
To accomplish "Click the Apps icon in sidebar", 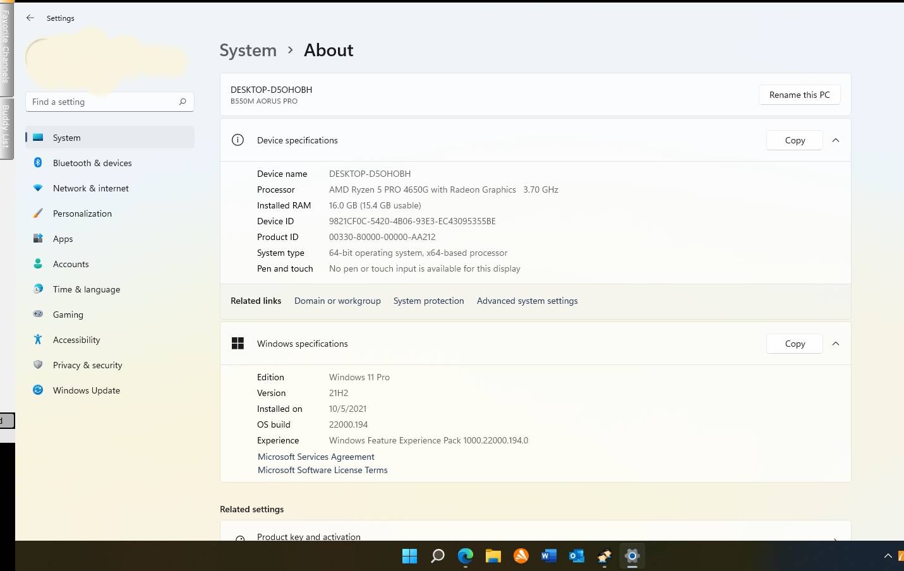I will pyautogui.click(x=38, y=238).
